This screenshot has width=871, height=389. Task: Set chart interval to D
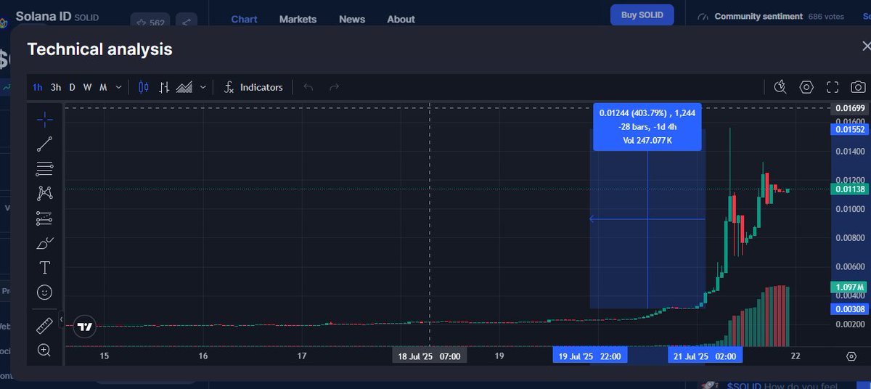(72, 87)
